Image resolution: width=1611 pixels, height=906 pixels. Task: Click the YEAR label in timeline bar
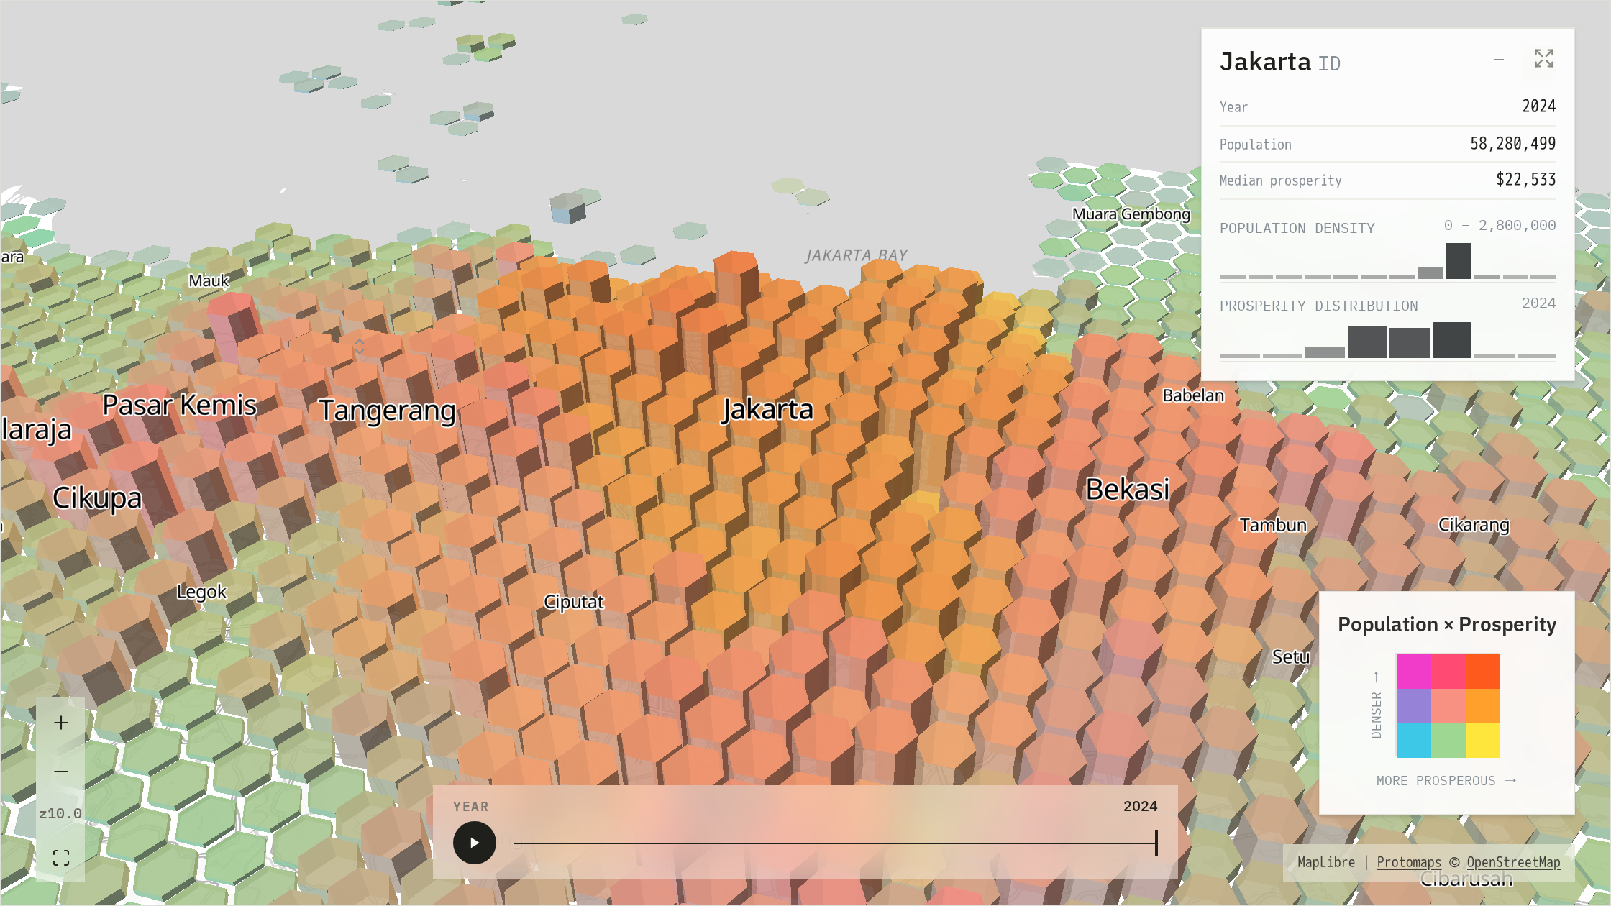click(x=471, y=807)
